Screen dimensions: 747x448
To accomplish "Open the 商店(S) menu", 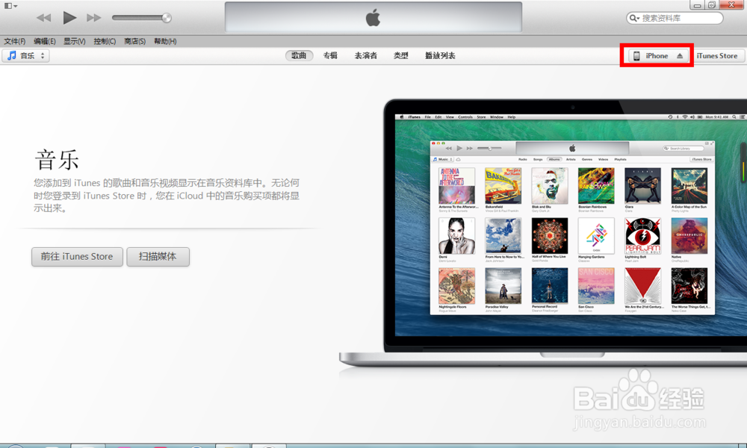I will pos(134,41).
